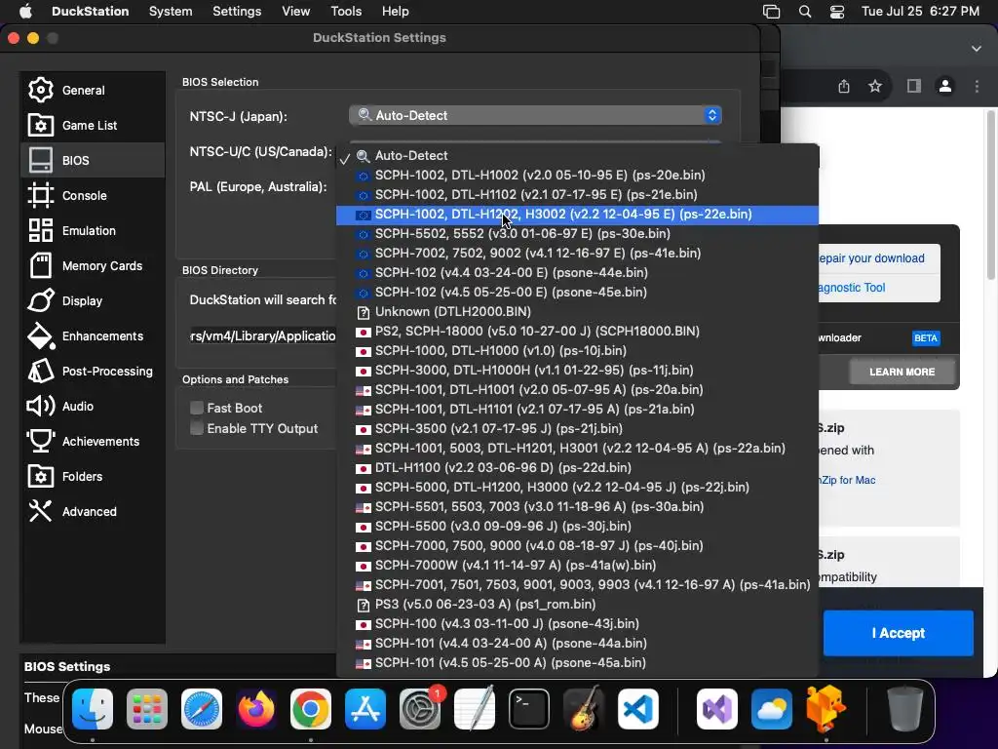The height and width of the screenshot is (749, 998).
Task: Open the browser profile icon
Action: point(945,86)
